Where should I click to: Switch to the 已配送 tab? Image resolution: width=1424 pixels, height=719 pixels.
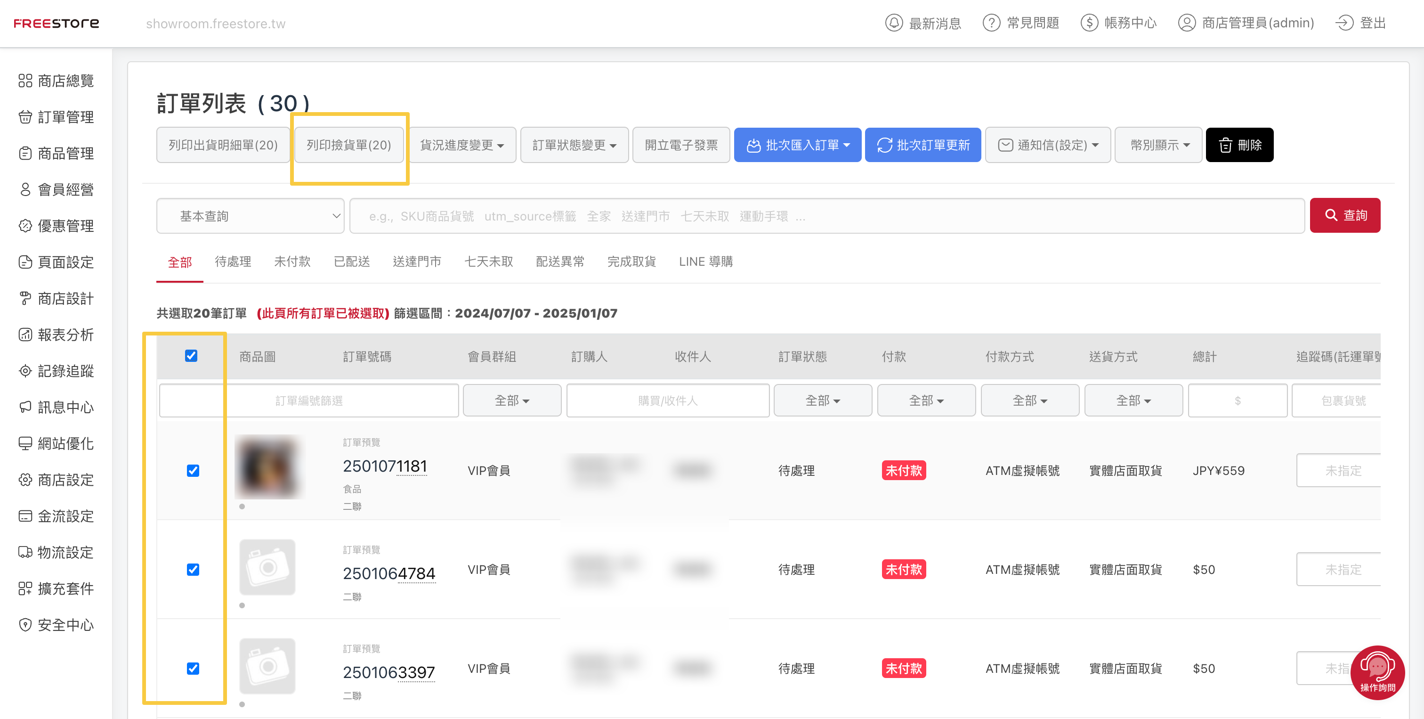[x=352, y=261]
